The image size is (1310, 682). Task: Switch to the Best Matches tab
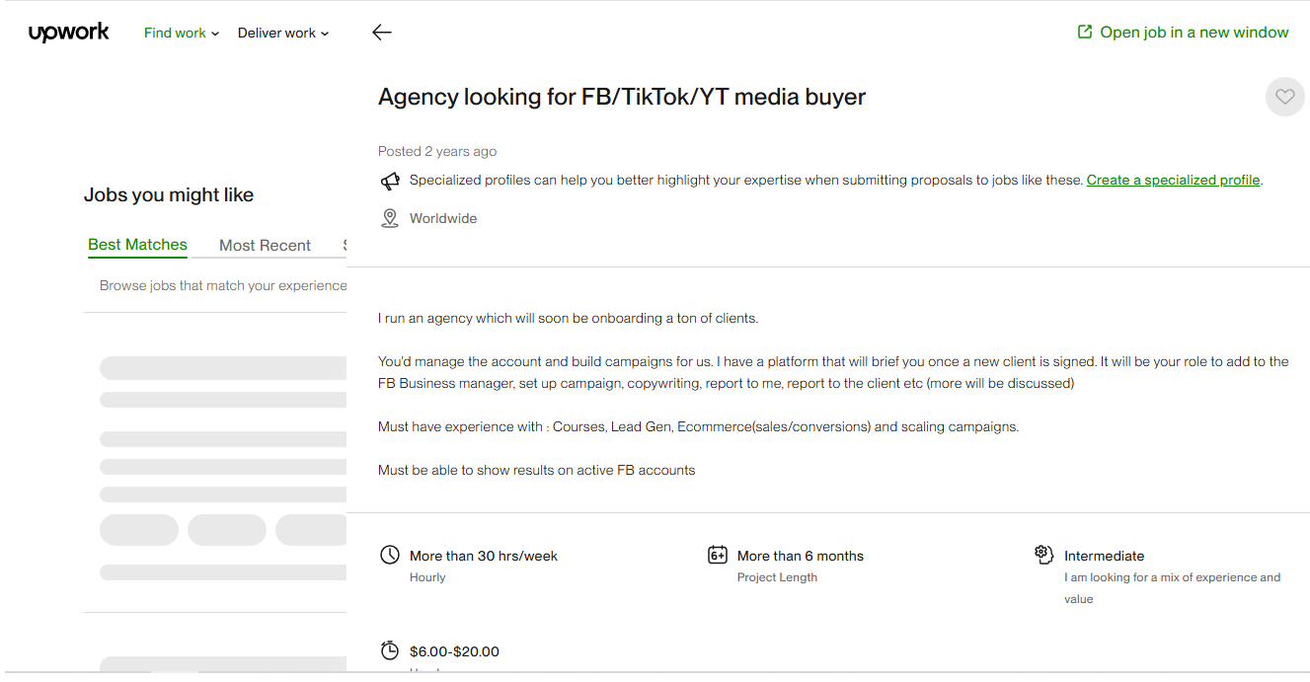pos(137,245)
